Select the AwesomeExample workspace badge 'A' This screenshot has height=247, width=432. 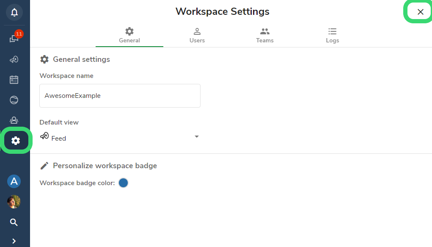(14, 181)
